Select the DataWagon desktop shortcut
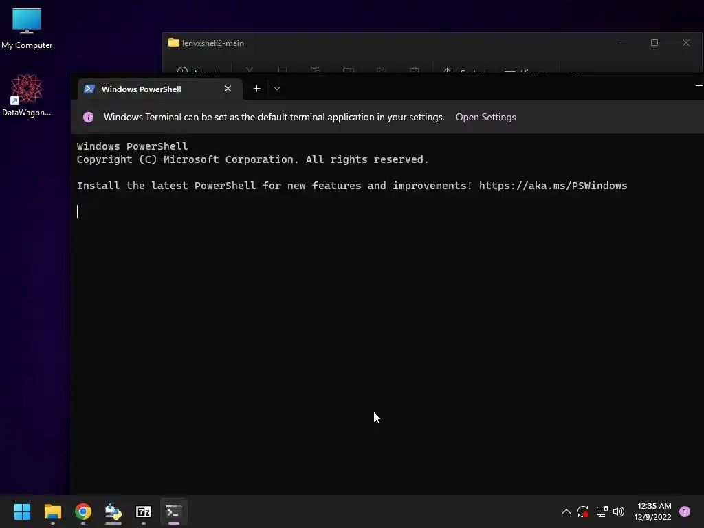Viewport: 704px width, 528px height. [x=27, y=95]
